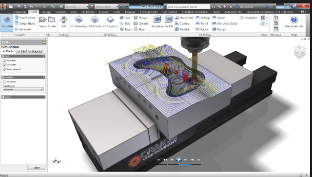Screen dimensions: 312x177
Task: Select the Bore milling tool
Action: tap(139, 29)
